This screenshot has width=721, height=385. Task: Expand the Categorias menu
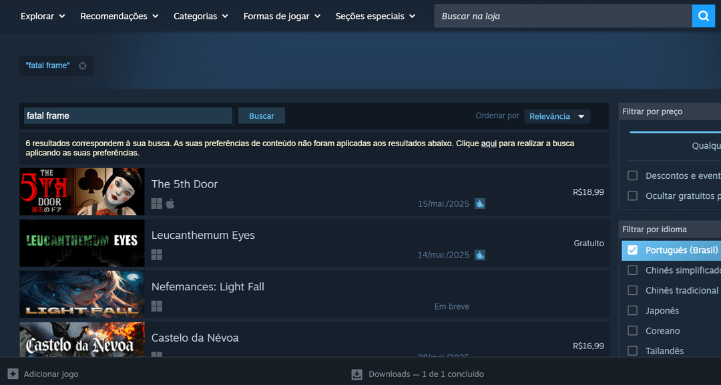(x=200, y=16)
